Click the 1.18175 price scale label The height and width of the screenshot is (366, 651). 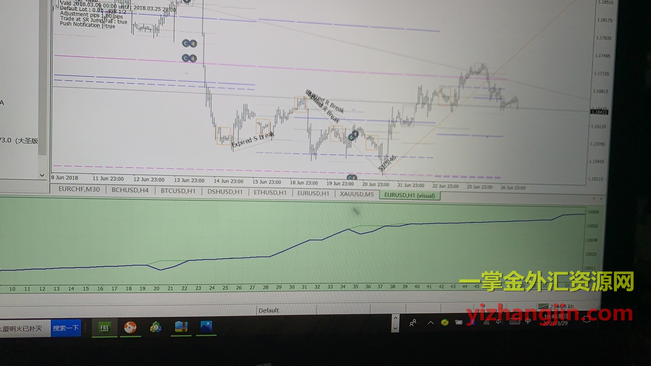[605, 20]
